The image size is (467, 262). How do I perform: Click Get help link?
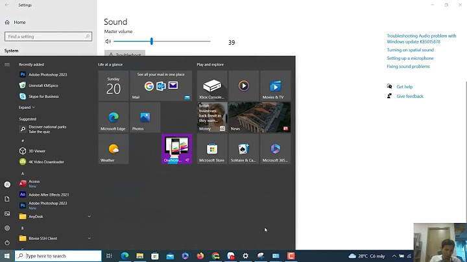[405, 87]
